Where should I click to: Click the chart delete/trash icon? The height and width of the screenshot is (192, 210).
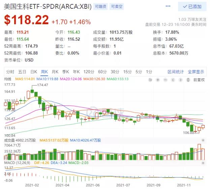coord(188,79)
